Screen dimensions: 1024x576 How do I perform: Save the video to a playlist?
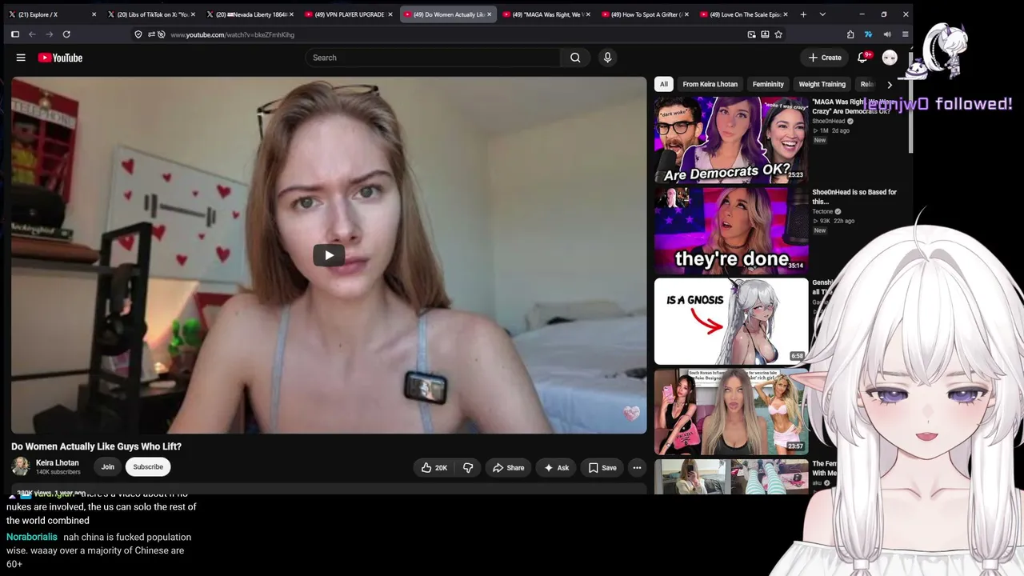pyautogui.click(x=602, y=468)
